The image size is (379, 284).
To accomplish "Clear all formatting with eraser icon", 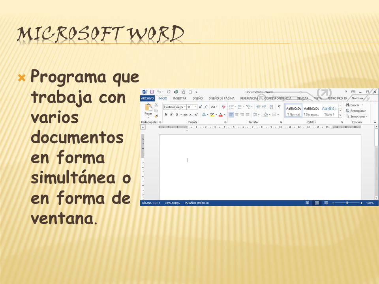I will pos(223,107).
